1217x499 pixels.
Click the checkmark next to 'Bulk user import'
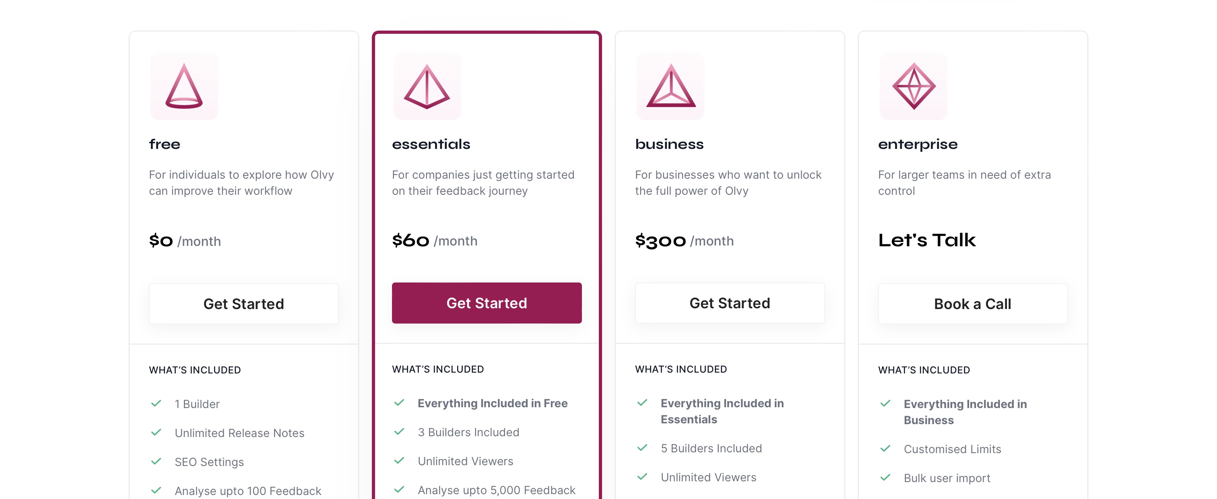[885, 478]
